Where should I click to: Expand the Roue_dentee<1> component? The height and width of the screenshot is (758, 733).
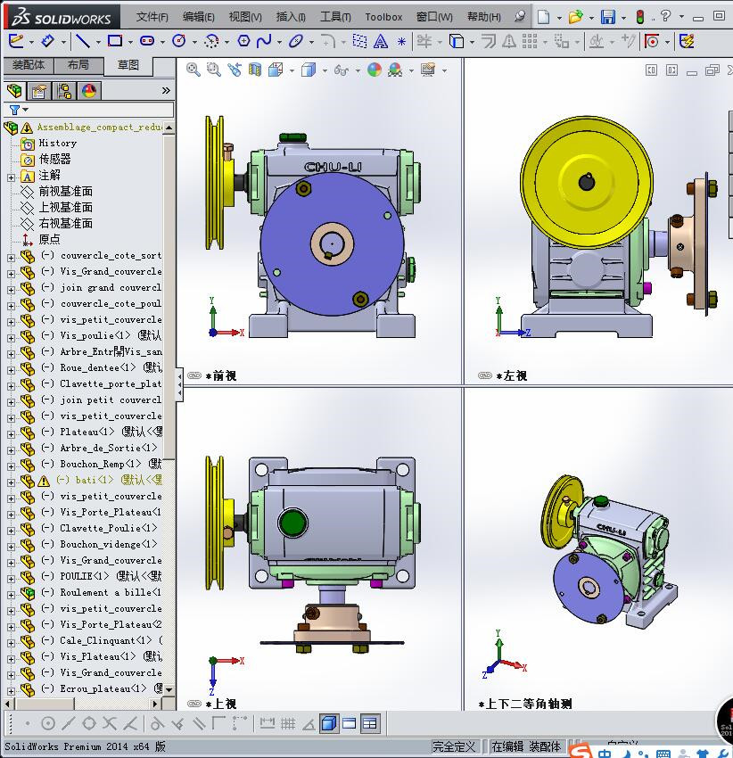[11, 370]
